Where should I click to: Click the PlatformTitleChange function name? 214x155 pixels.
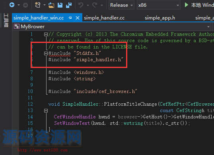pos(130,104)
